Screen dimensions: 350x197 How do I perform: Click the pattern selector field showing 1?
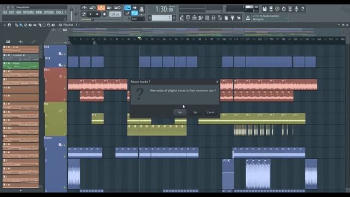point(162,18)
